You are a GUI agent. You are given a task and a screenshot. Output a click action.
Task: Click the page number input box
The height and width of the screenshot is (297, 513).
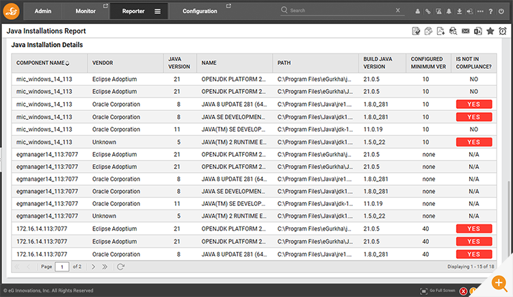pyautogui.click(x=62, y=267)
